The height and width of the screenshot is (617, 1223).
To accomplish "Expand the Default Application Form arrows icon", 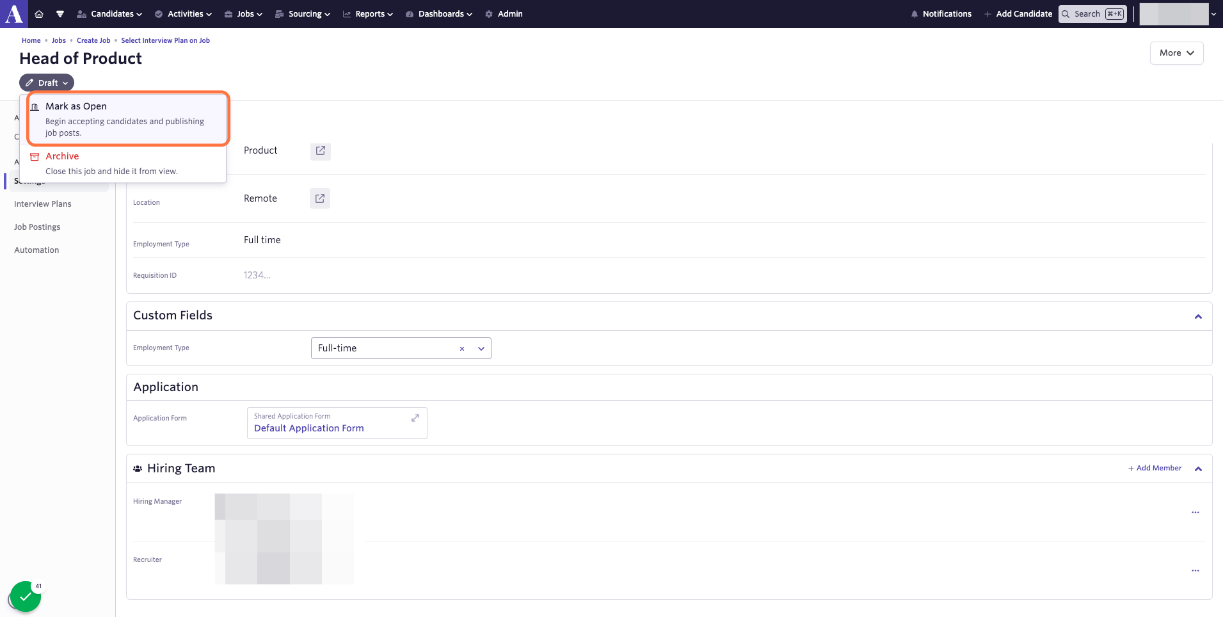I will click(x=415, y=417).
